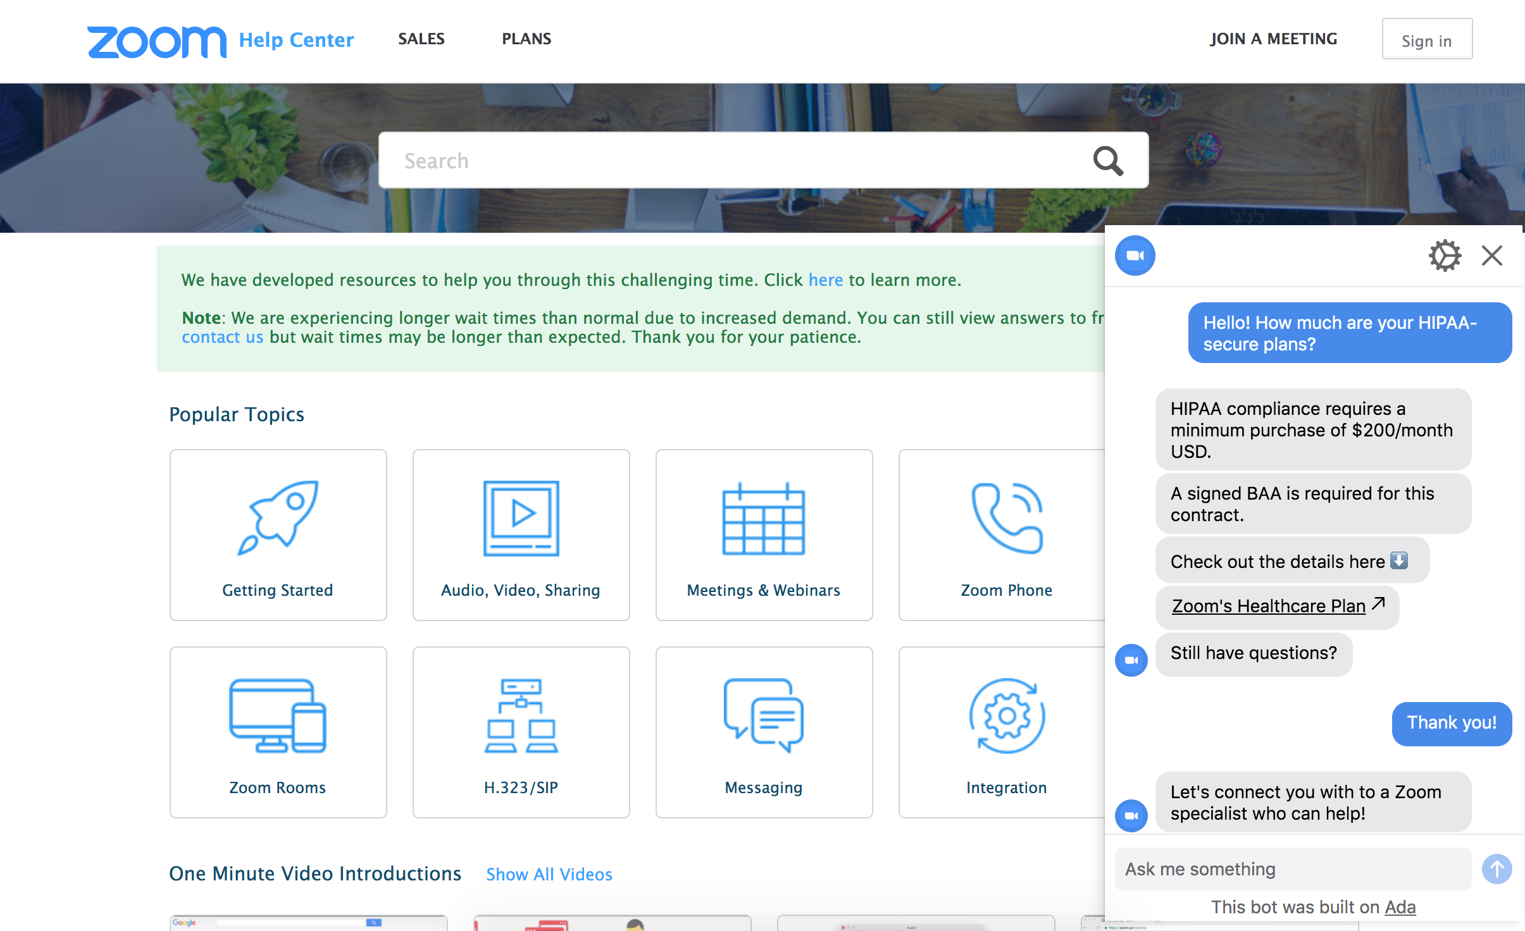Click the 'A signed BAA is required' message
Viewport: 1525px width, 931px height.
coord(1314,503)
